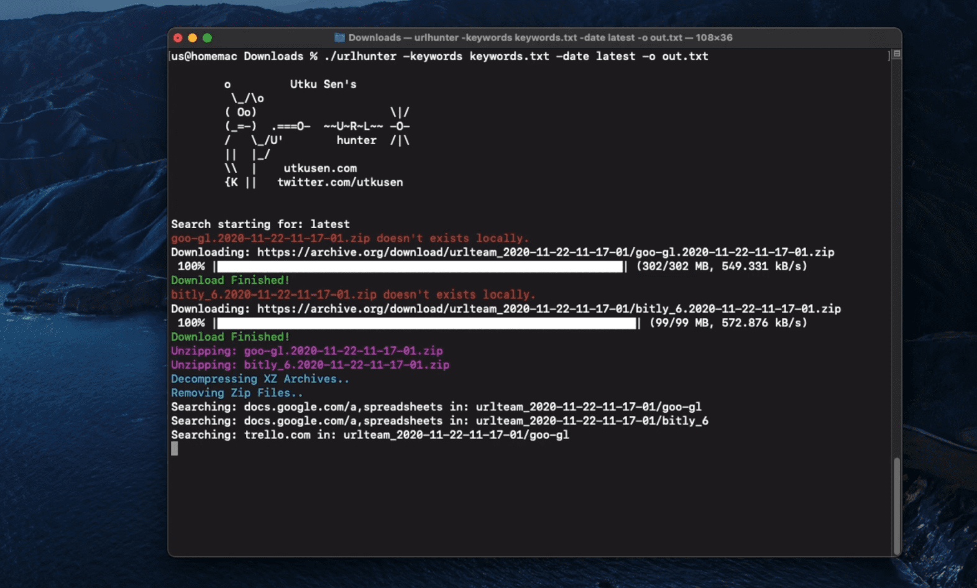Click the utkusen.com text in banner
The width and height of the screenshot is (977, 588).
pos(320,168)
